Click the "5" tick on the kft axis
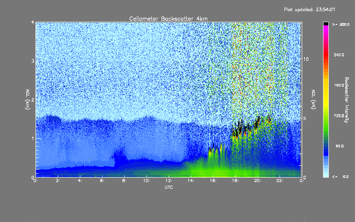Screen dimensions: 355x222 pos(305,118)
